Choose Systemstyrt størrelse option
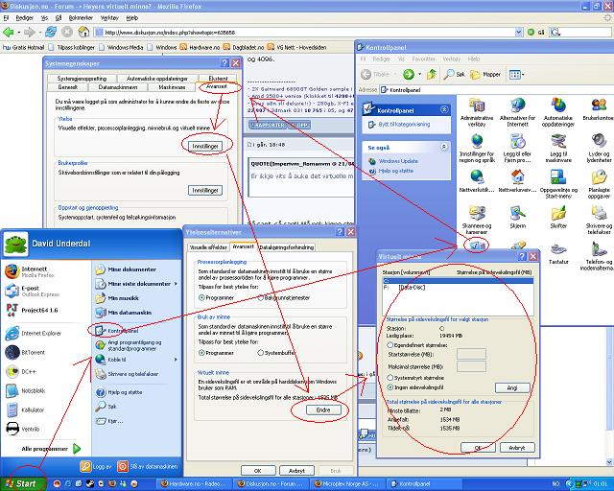Screen dimensions: 614x491 click(390, 378)
